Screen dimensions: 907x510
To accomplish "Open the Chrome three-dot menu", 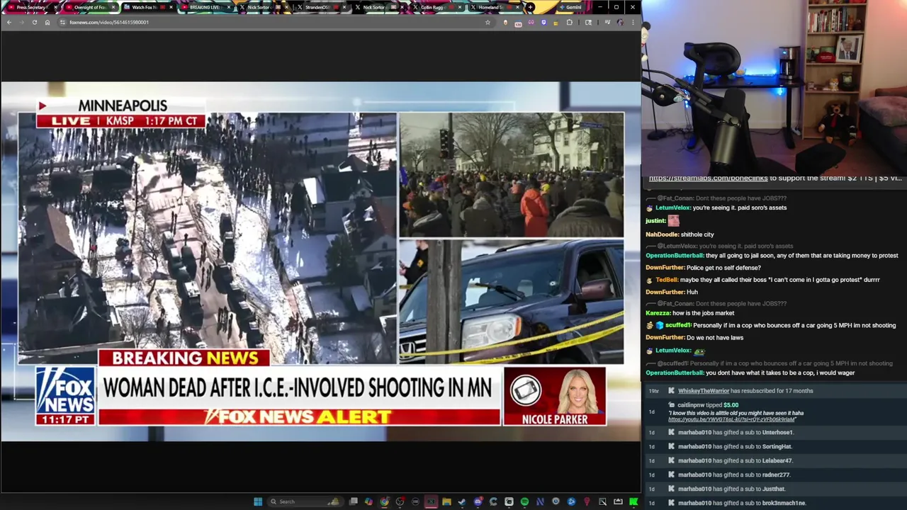I will (x=633, y=22).
